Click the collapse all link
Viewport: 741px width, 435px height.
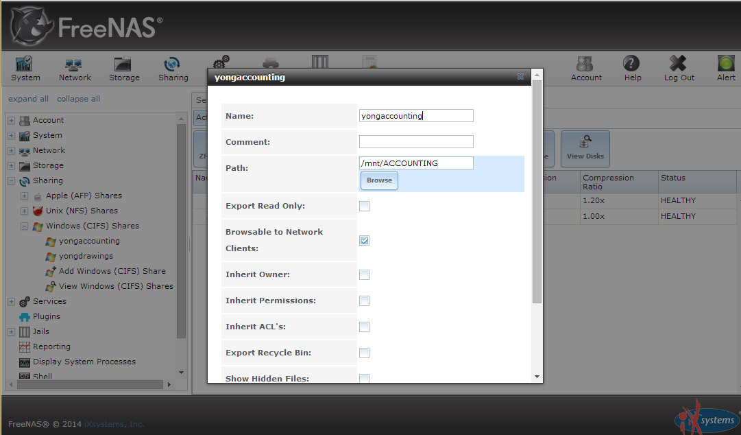click(x=78, y=99)
